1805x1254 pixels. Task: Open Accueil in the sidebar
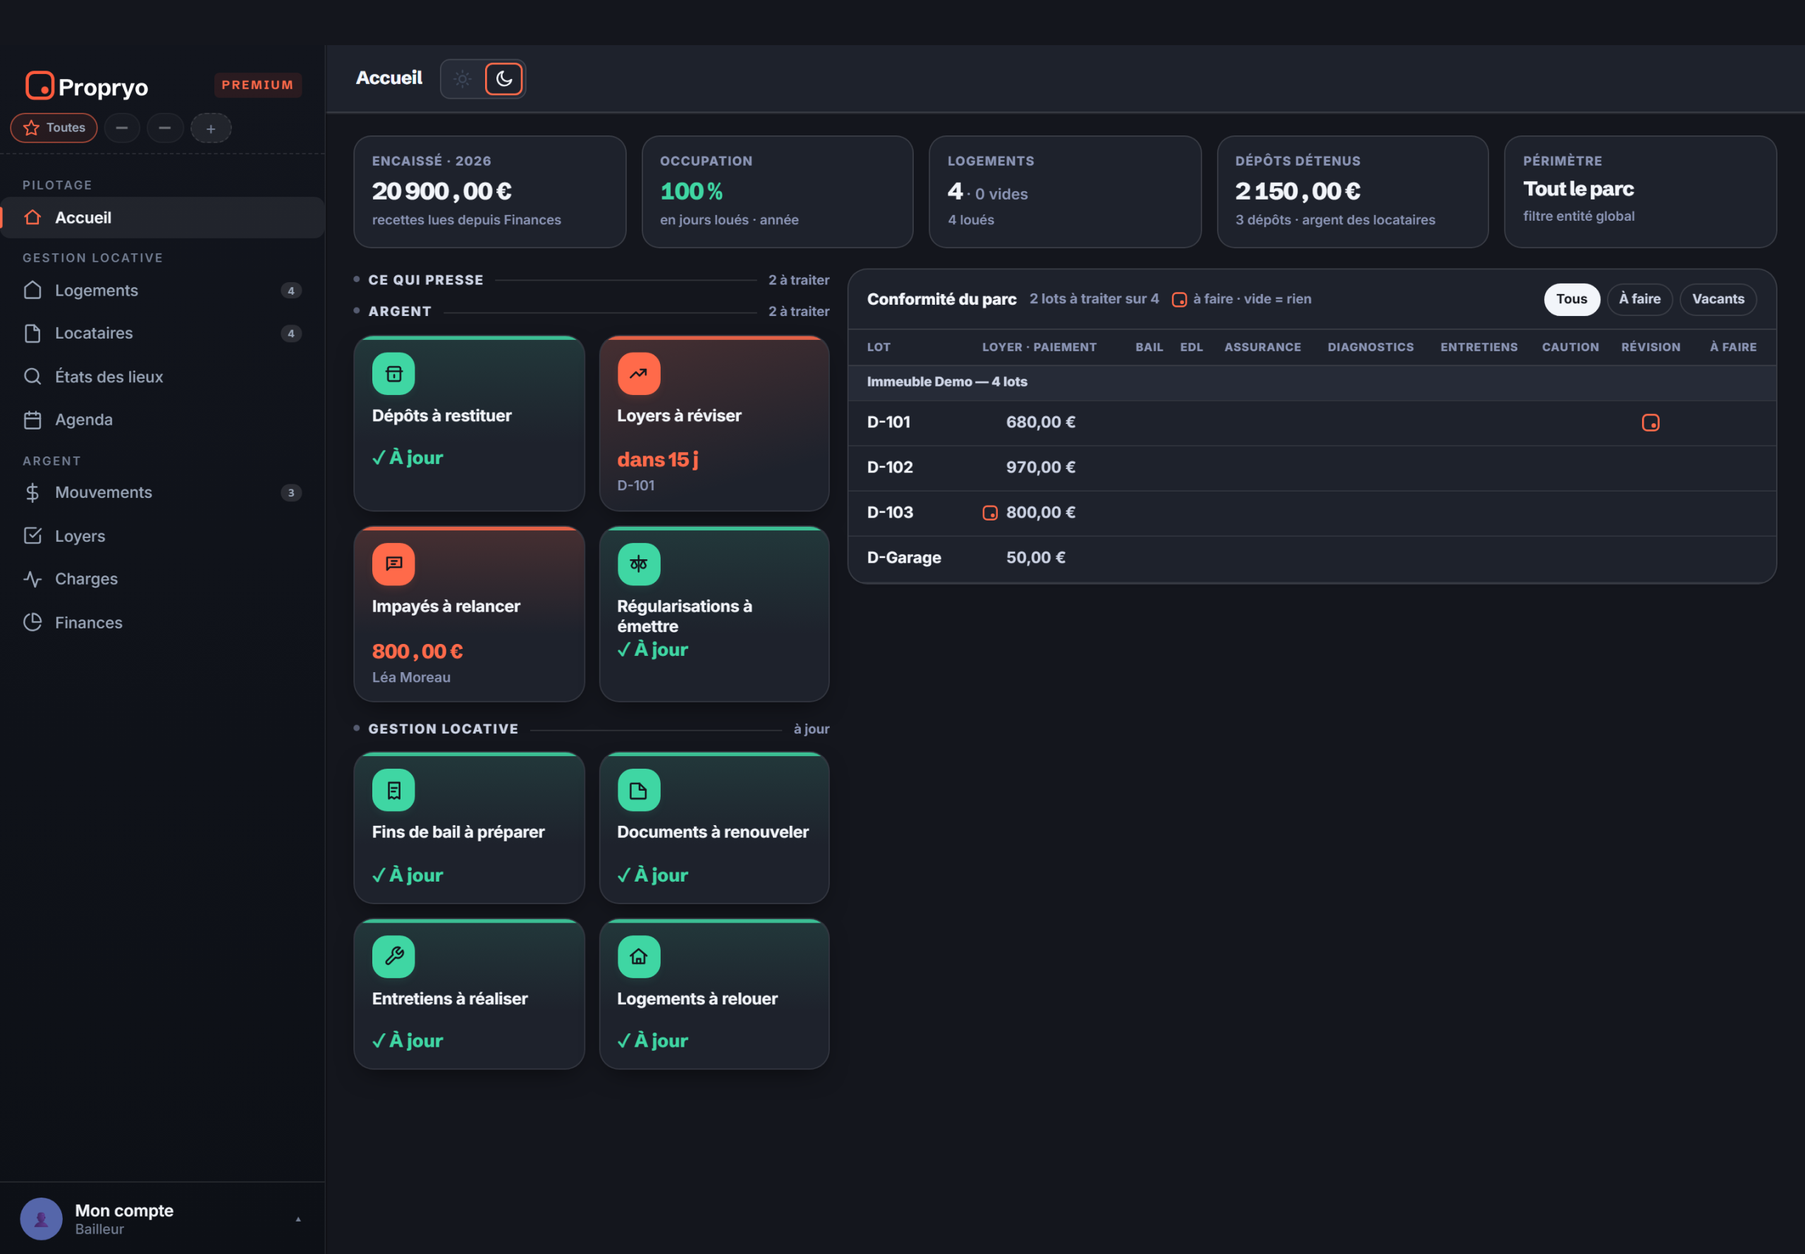(x=163, y=218)
